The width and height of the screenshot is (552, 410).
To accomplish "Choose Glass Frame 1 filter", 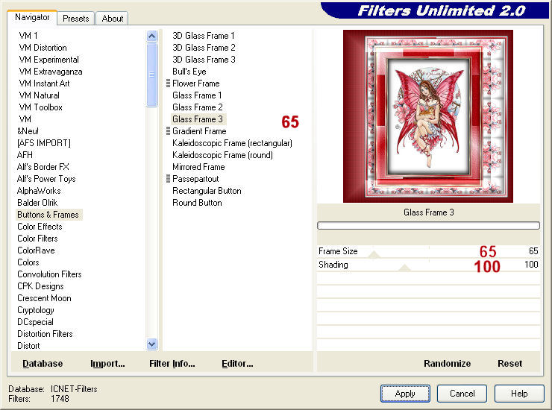I will (x=197, y=95).
